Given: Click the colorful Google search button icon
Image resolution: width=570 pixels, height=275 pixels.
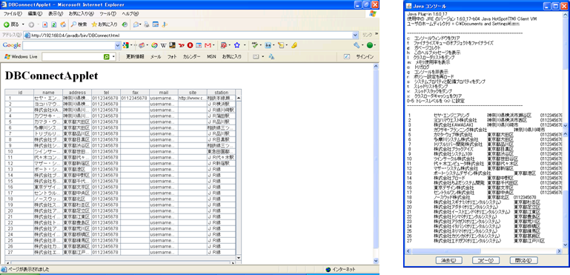Looking at the screenshot, I should click(x=126, y=45).
